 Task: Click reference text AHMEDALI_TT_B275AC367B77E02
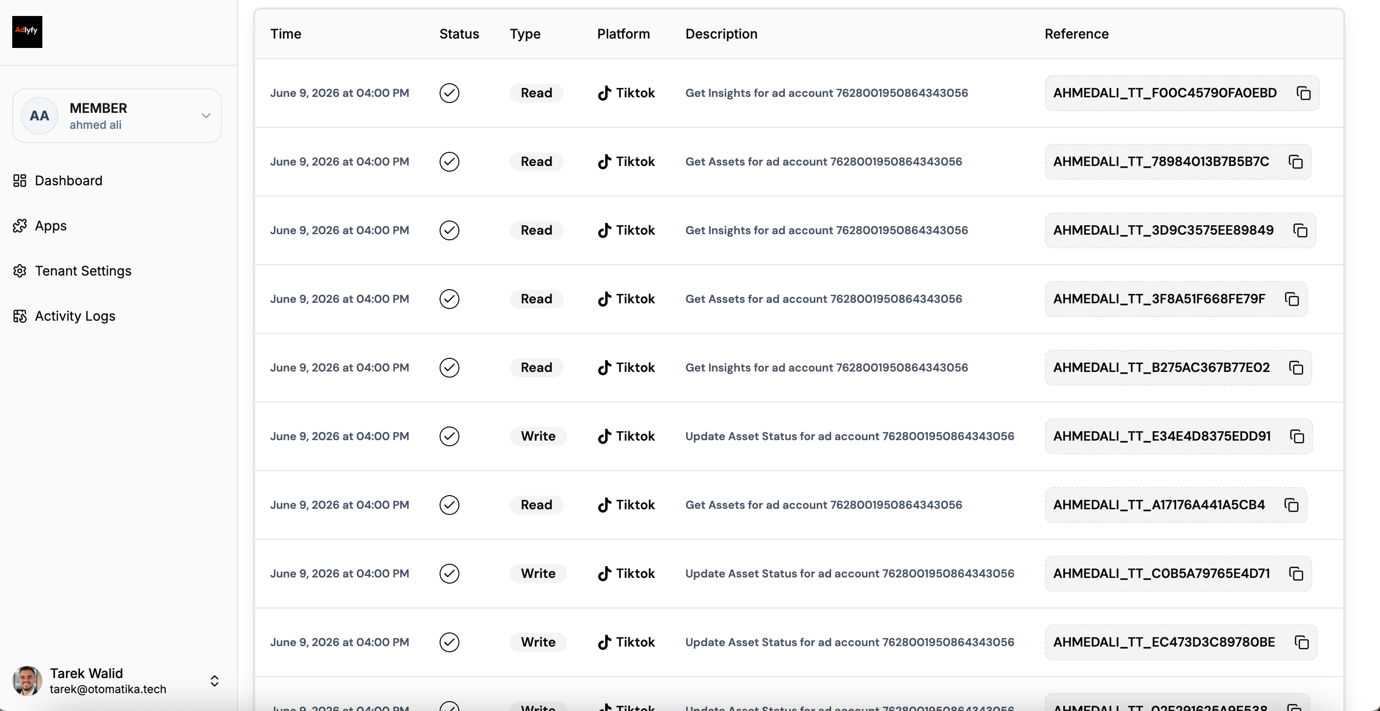click(x=1161, y=368)
